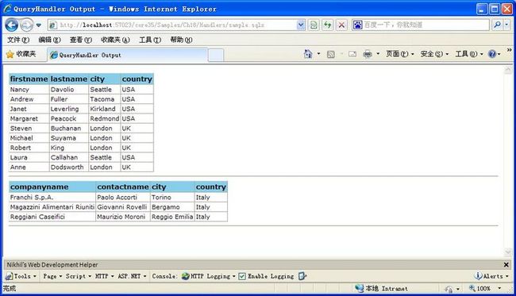Viewport: 516px width, 296px height.
Task: Open the Tools menu in Development Helper
Action: [21, 276]
